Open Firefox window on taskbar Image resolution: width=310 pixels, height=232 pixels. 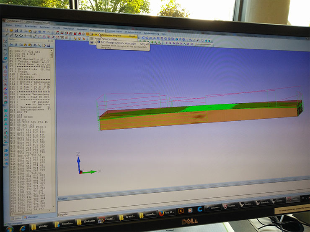coord(167,213)
